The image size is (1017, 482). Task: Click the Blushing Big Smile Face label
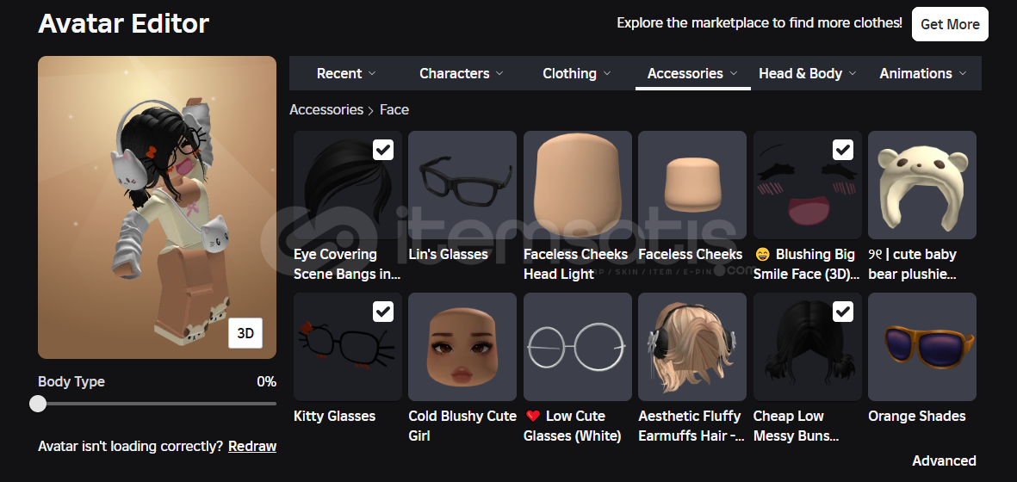807,263
